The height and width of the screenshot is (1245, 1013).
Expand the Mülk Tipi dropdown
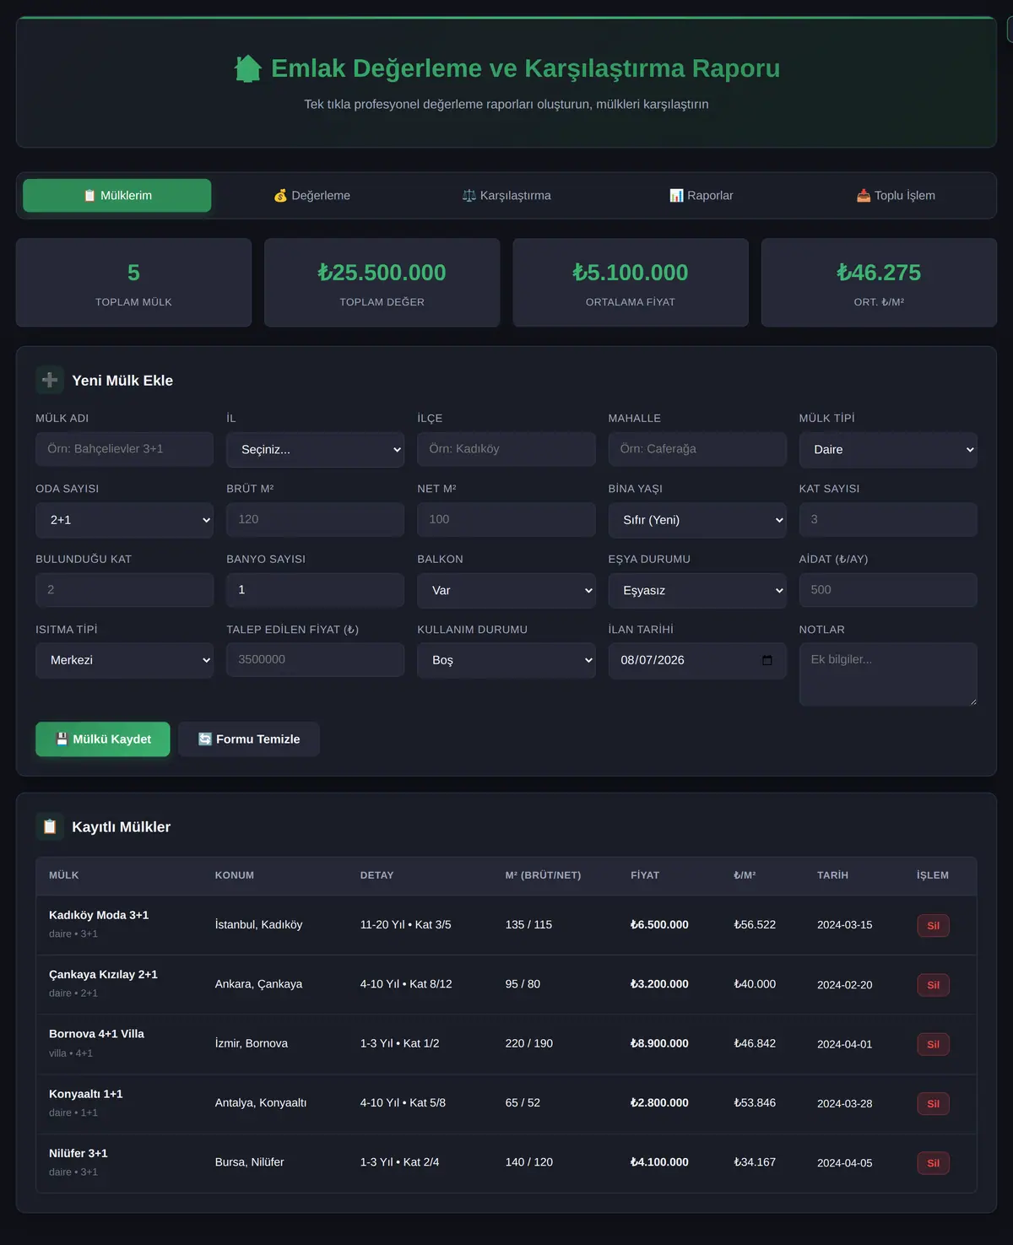point(888,450)
